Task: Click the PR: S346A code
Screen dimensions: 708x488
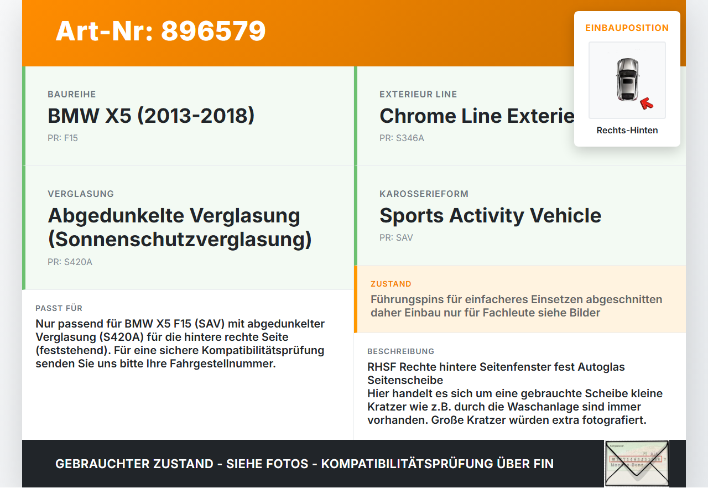Action: 402,138
